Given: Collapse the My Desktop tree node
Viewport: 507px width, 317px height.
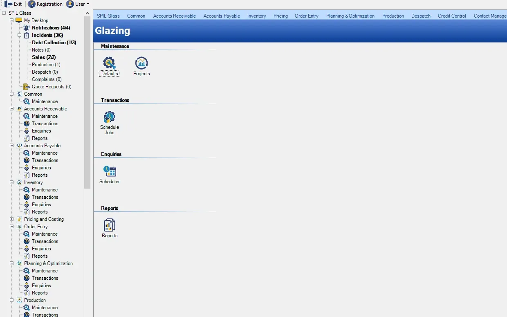Looking at the screenshot, I should pos(12,20).
